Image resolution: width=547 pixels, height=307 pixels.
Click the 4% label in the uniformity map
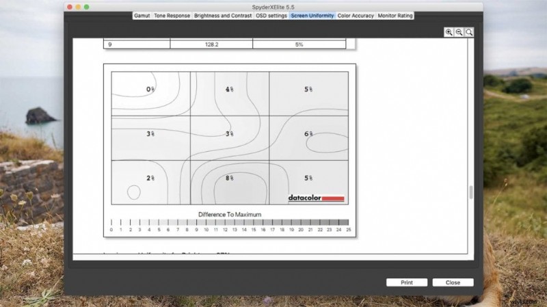pos(229,90)
